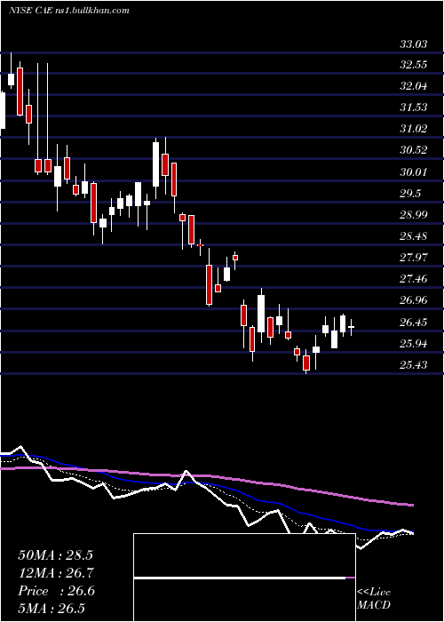Screen dimensions: 444x622
Task: Click the 31.02 price axis label
Action: coord(414,129)
